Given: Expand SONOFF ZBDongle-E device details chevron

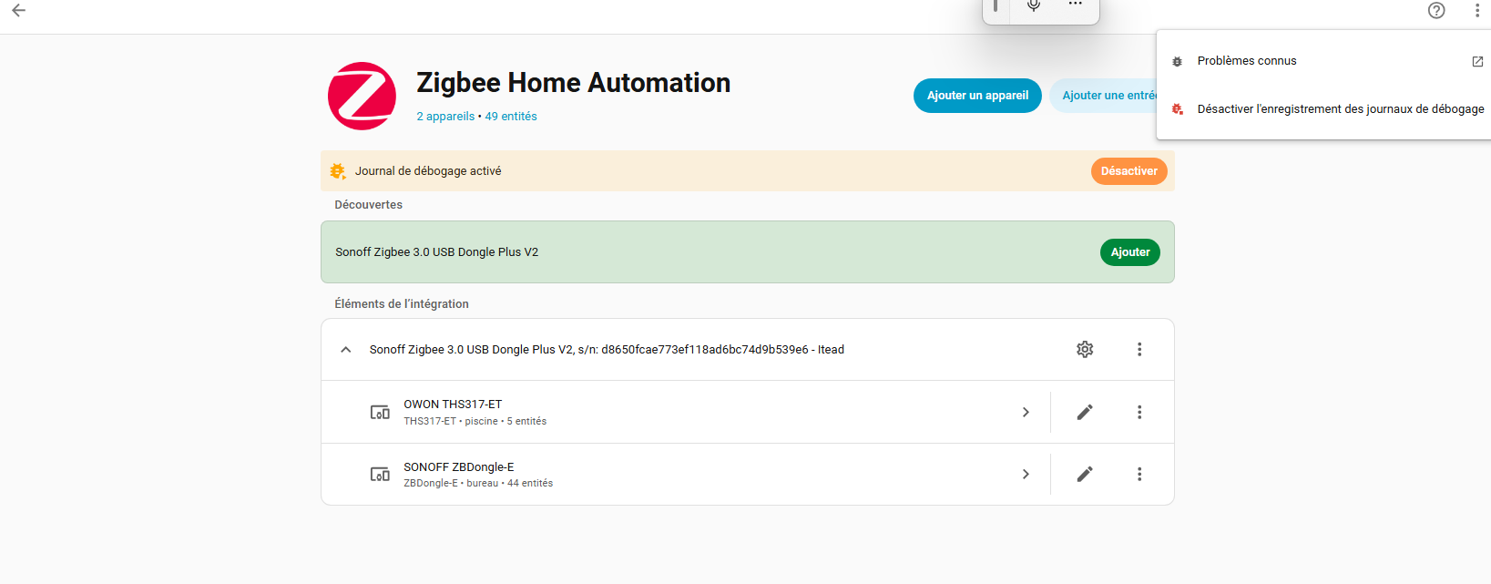Looking at the screenshot, I should click(x=1026, y=474).
